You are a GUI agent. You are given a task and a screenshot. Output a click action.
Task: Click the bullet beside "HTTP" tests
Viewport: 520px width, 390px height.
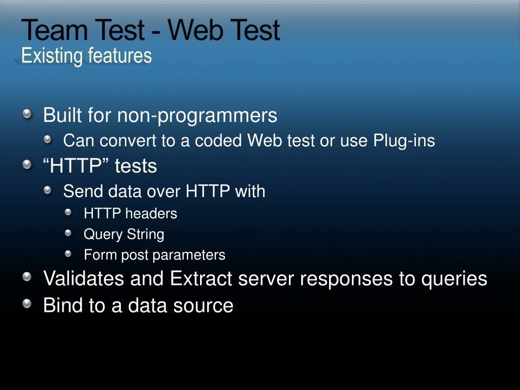[27, 165]
